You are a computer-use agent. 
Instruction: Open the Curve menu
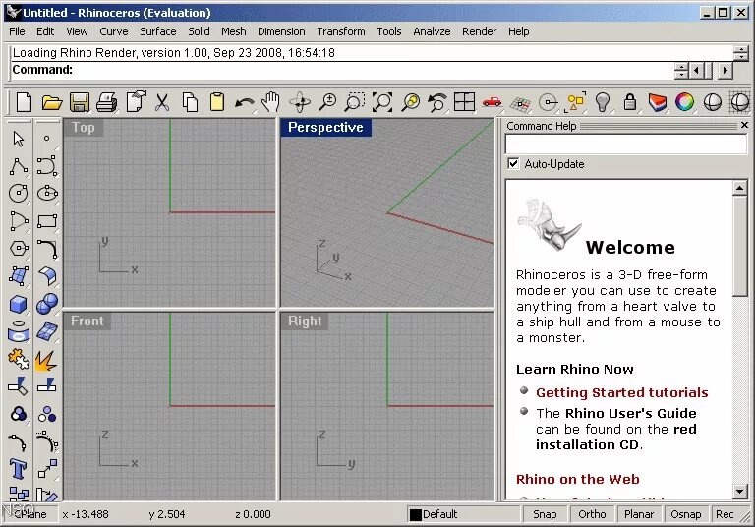[114, 31]
